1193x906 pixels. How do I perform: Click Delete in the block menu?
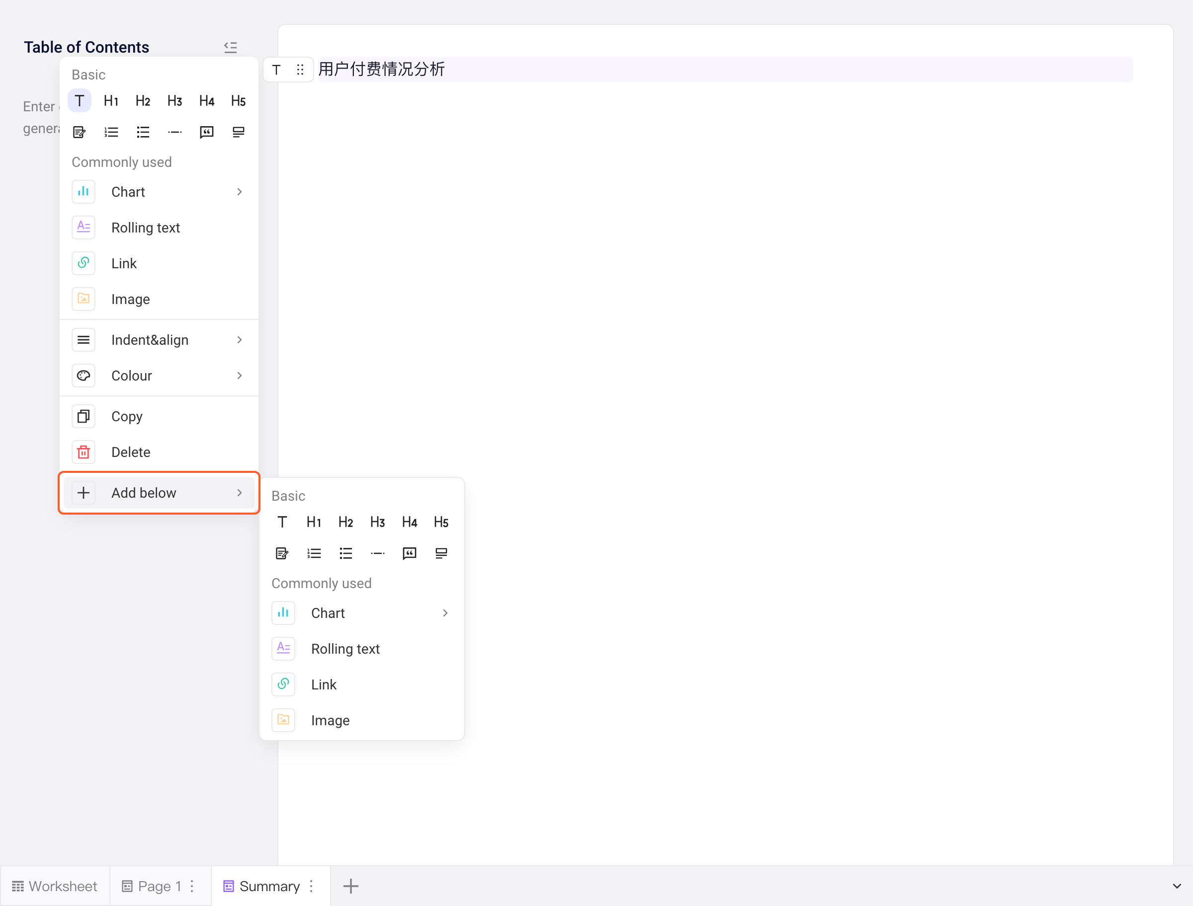pyautogui.click(x=159, y=452)
